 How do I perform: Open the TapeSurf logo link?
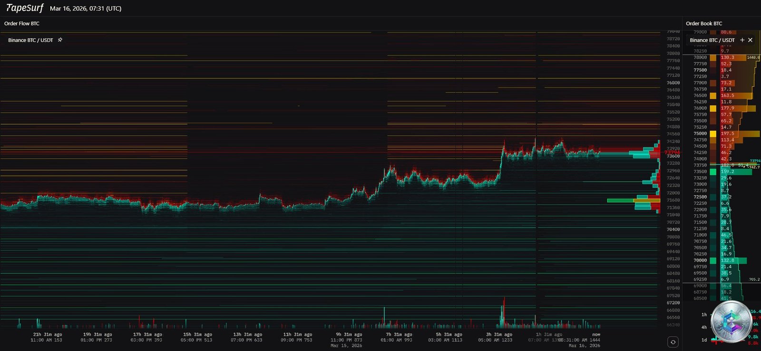(25, 8)
